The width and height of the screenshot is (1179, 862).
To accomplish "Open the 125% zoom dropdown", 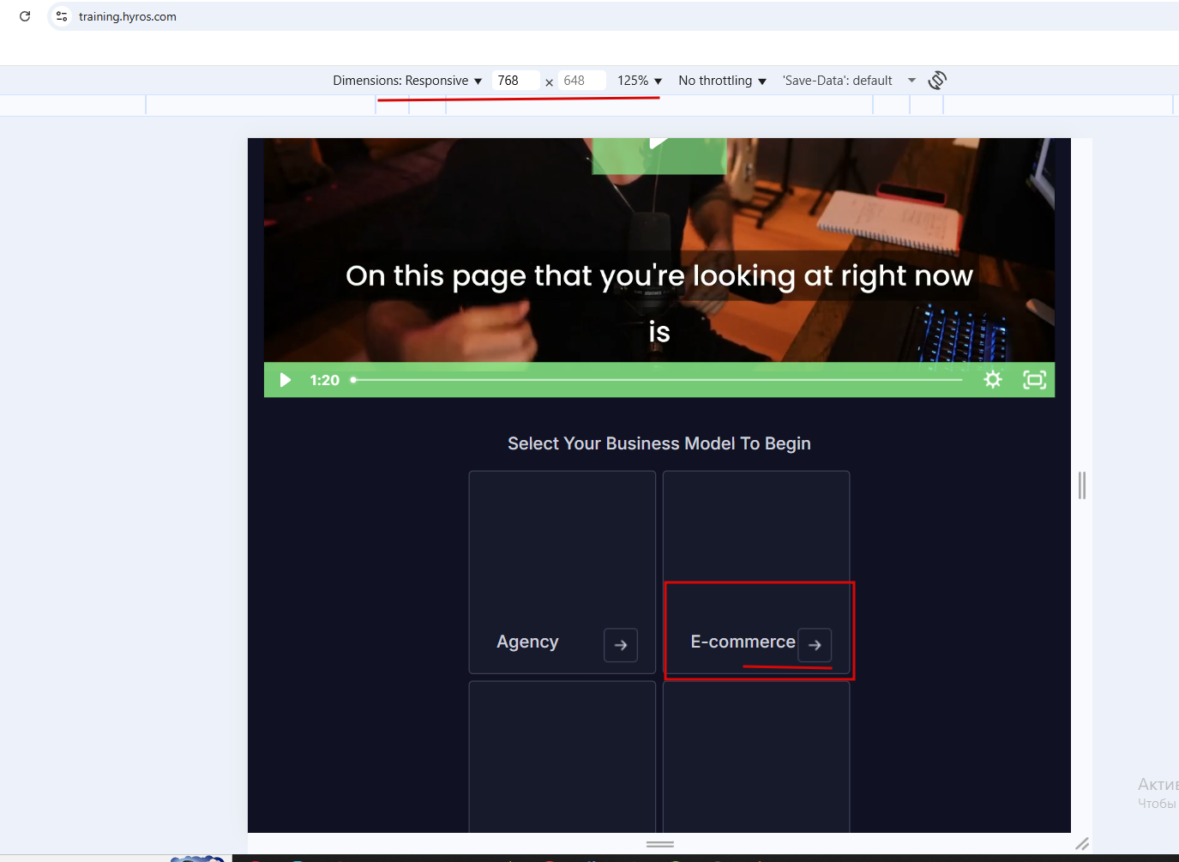I will [640, 81].
